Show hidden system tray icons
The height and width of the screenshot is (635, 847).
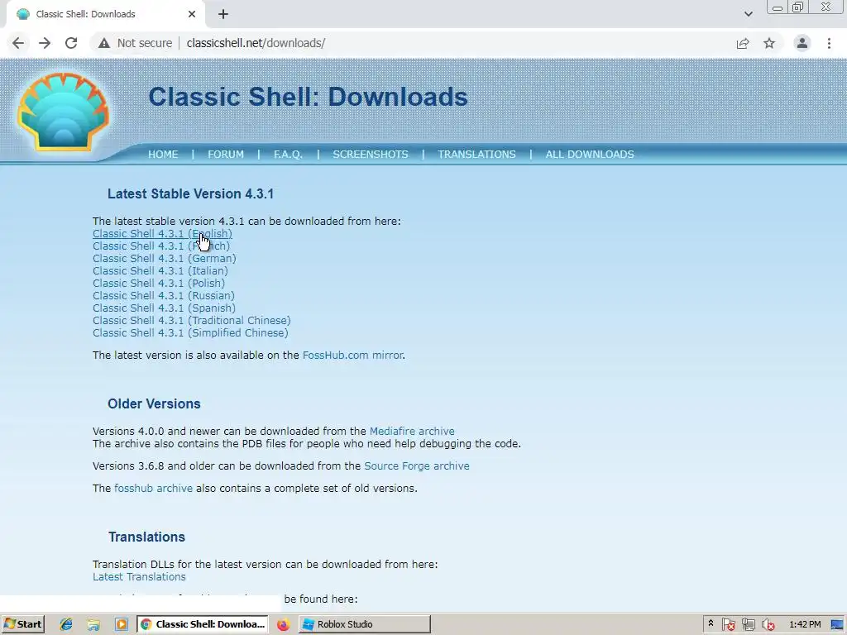(711, 623)
